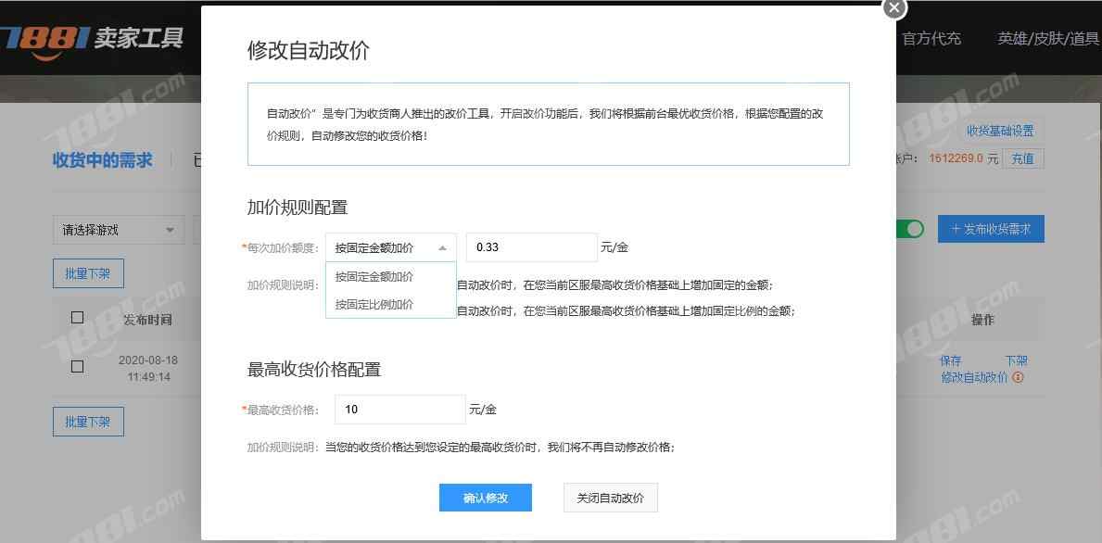Click the 修改自动改价 row link

click(974, 378)
